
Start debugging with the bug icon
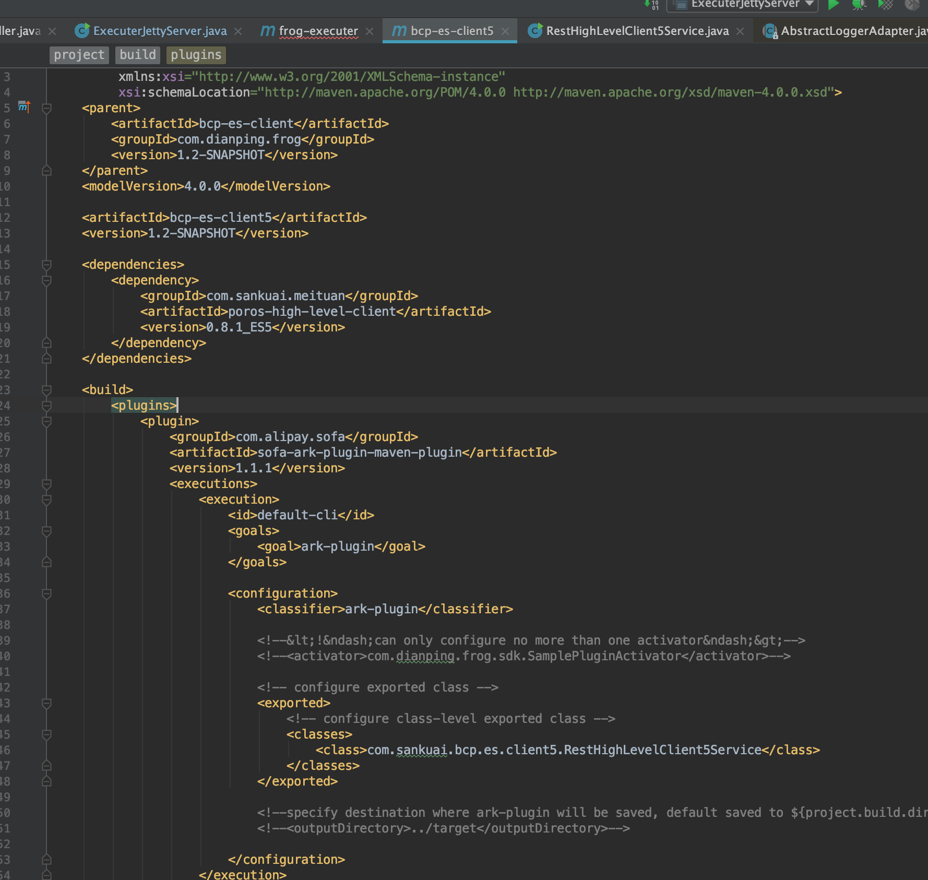tap(859, 5)
